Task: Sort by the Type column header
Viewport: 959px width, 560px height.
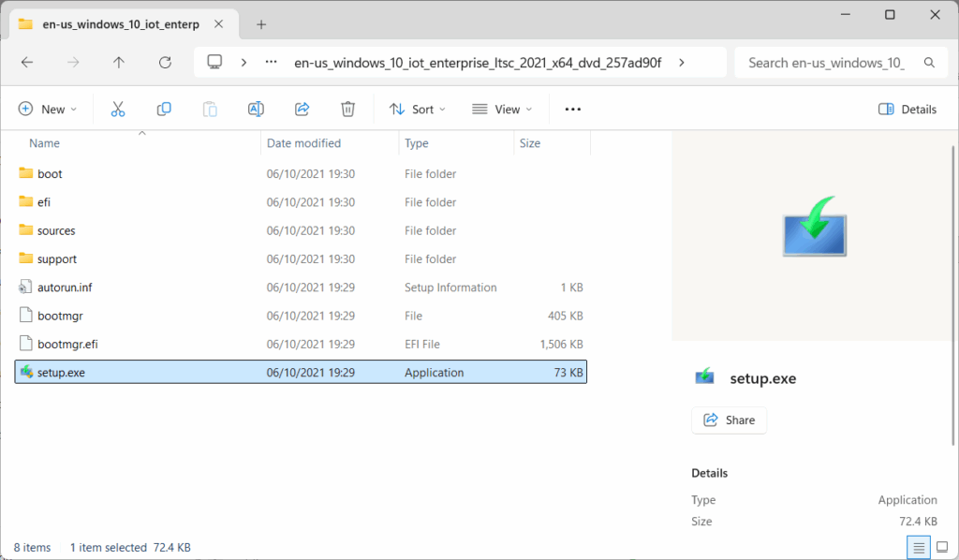Action: pos(417,143)
